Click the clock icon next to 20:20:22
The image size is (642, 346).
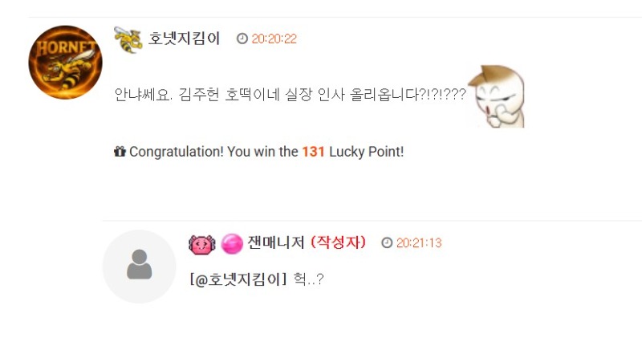(x=242, y=39)
